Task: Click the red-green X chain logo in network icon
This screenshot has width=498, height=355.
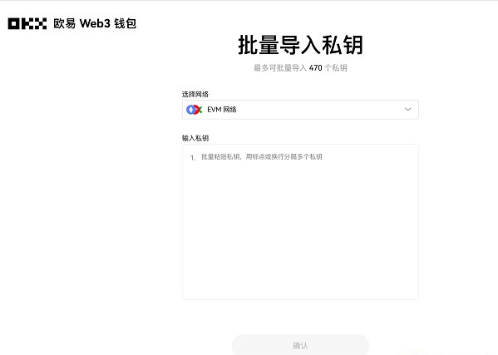Action: tap(198, 110)
